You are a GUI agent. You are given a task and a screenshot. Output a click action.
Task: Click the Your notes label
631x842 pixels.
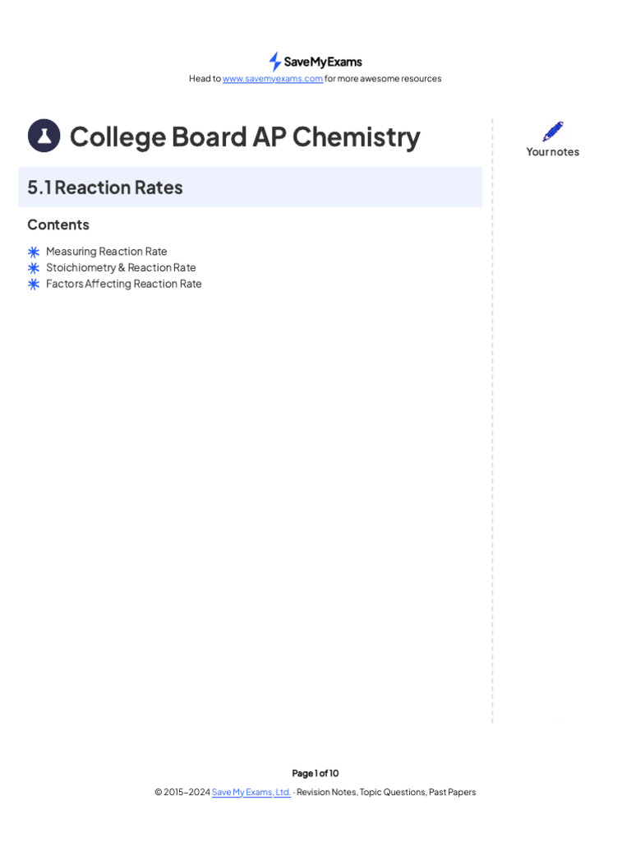553,152
